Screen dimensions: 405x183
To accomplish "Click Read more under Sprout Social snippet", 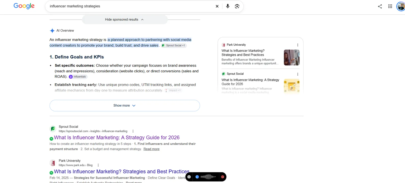I will 151,149.
